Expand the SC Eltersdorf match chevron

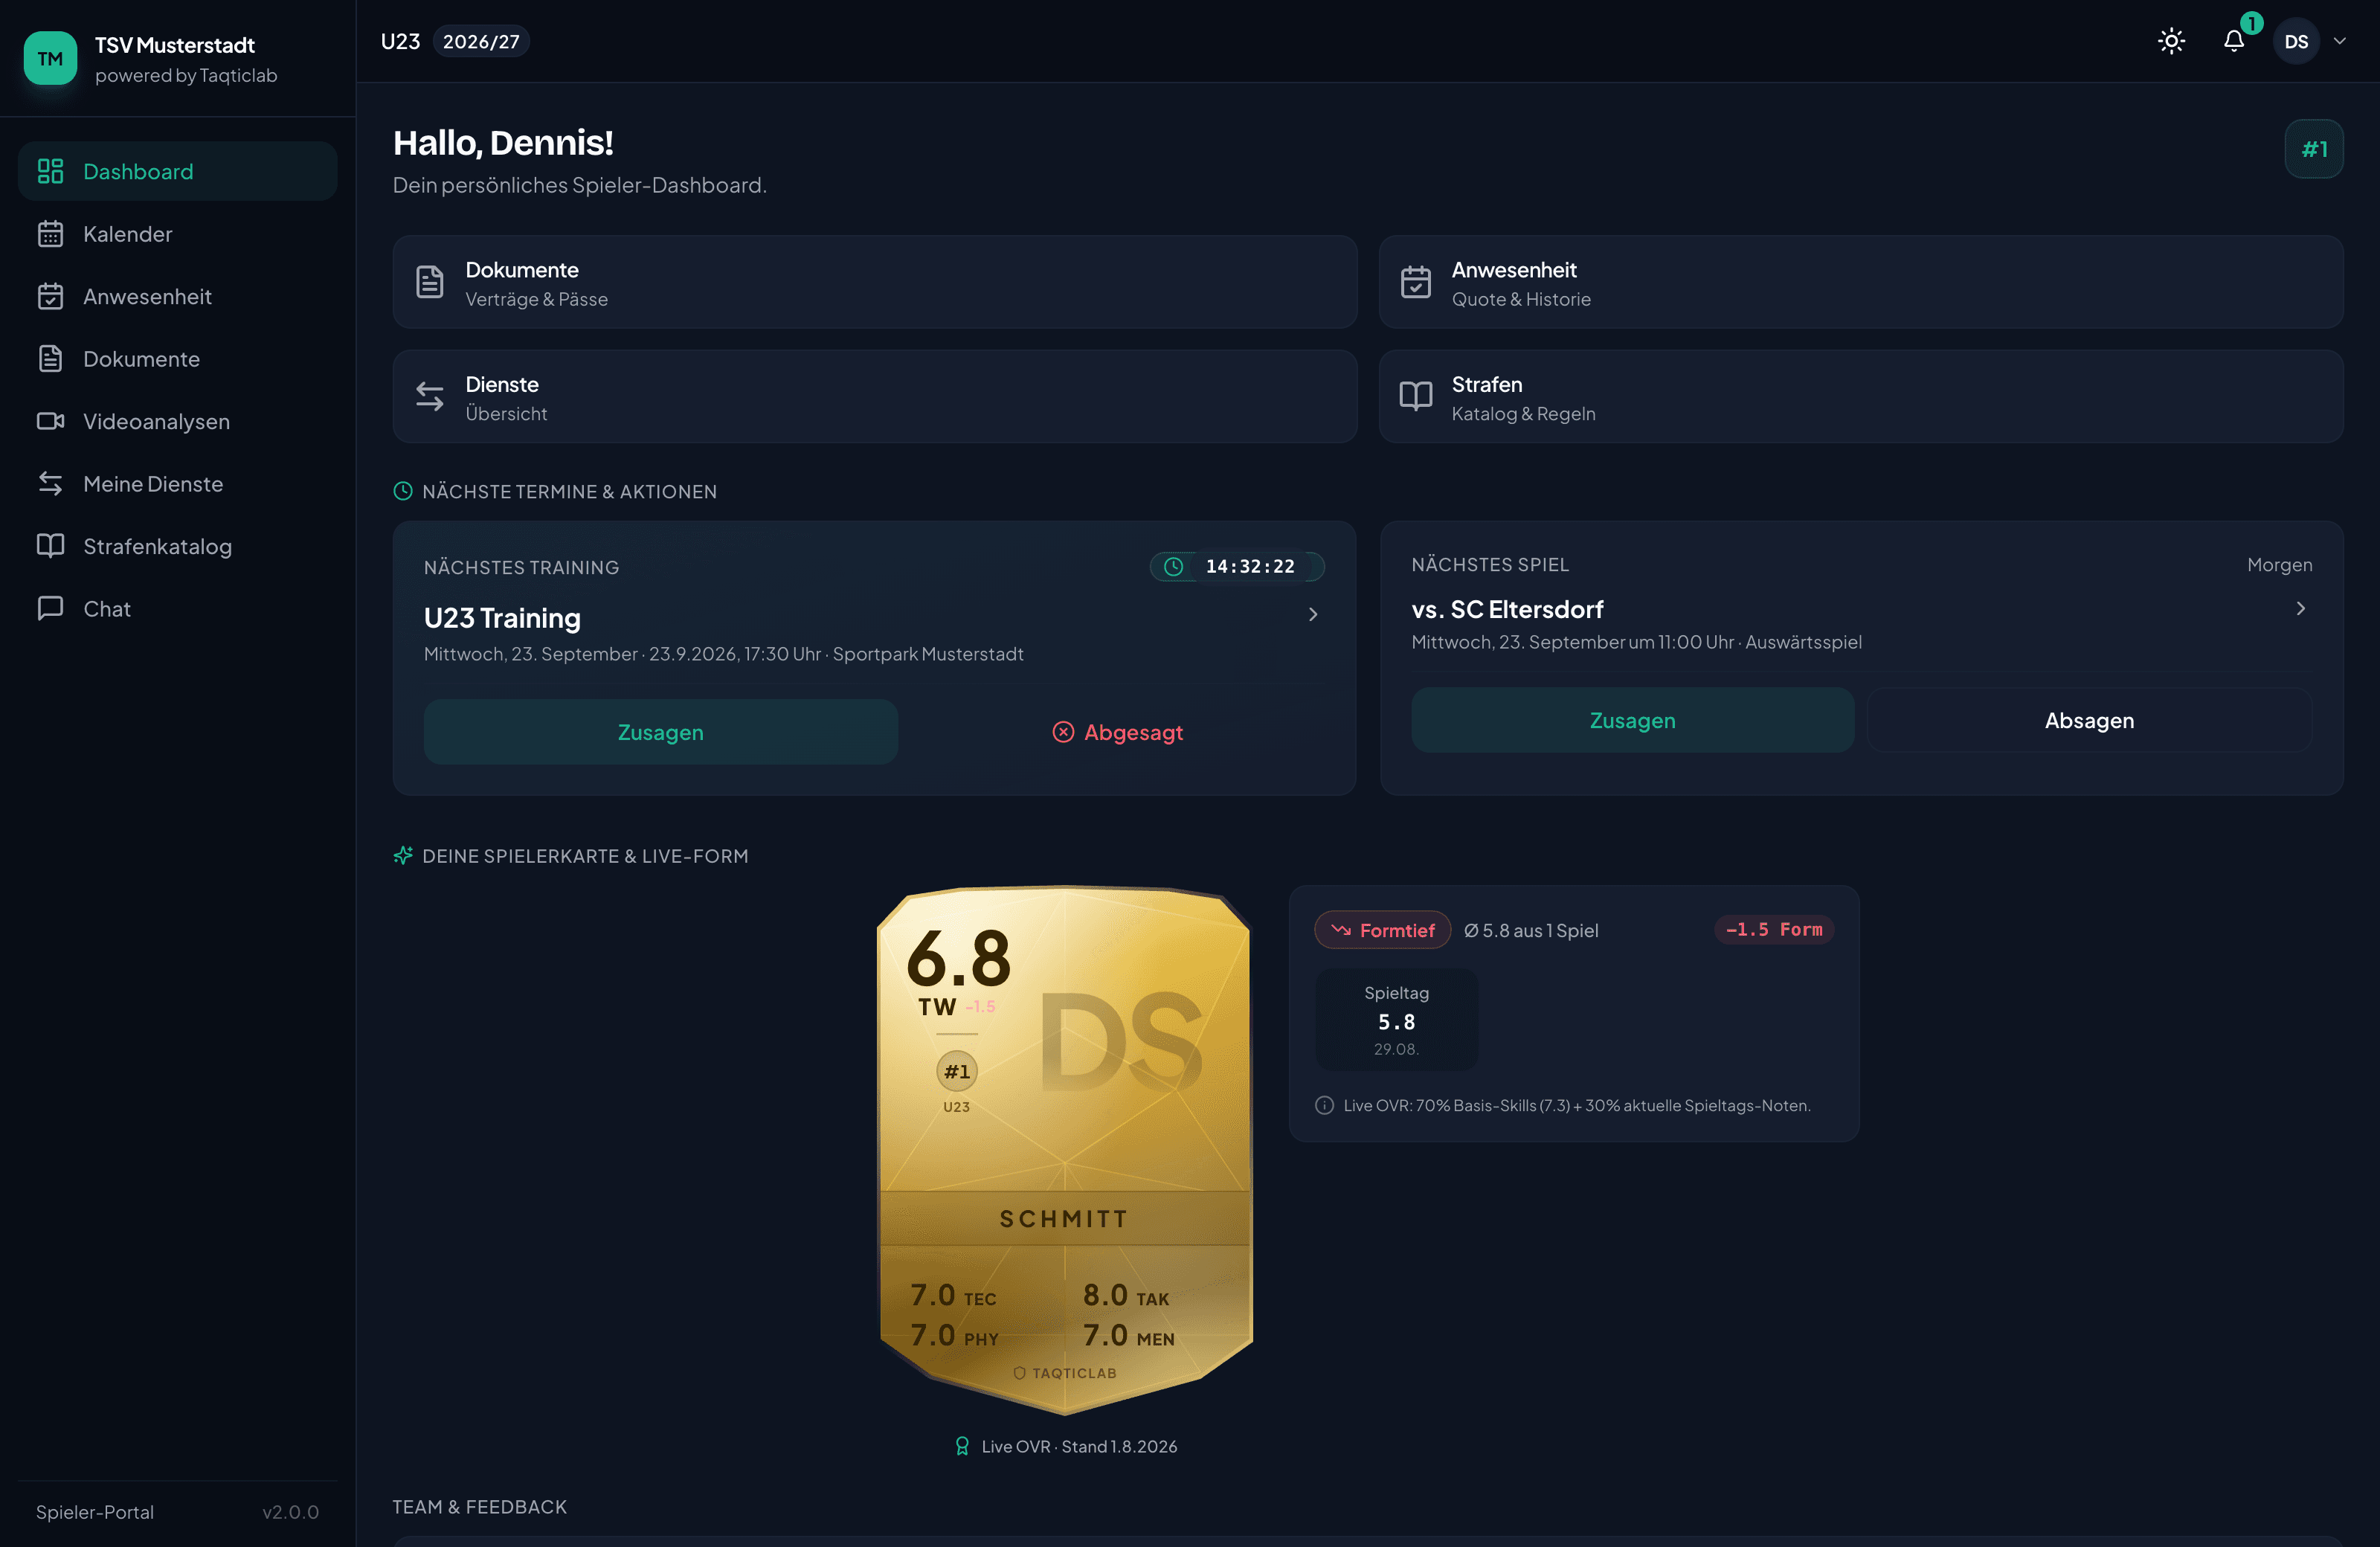coord(2301,608)
